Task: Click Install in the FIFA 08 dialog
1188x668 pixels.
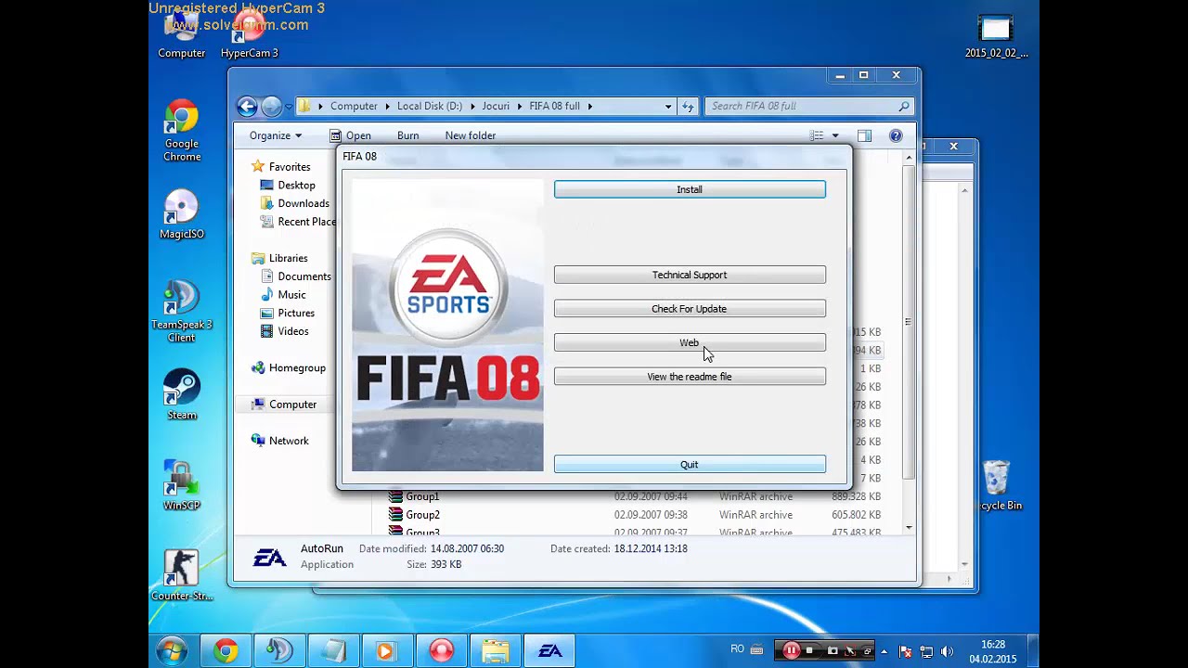Action: 689,189
